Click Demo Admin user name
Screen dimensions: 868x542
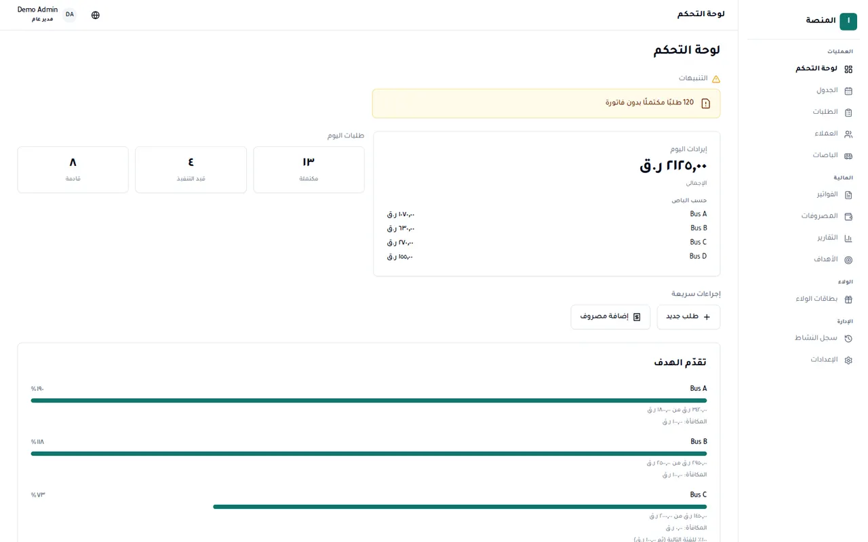38,10
